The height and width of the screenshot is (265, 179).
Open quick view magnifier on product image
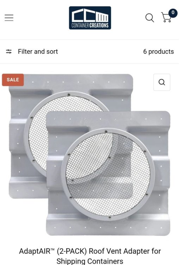(x=162, y=82)
